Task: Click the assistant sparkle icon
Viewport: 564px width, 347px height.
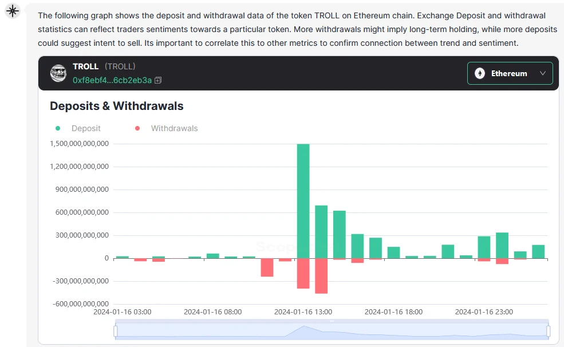Action: (x=12, y=11)
